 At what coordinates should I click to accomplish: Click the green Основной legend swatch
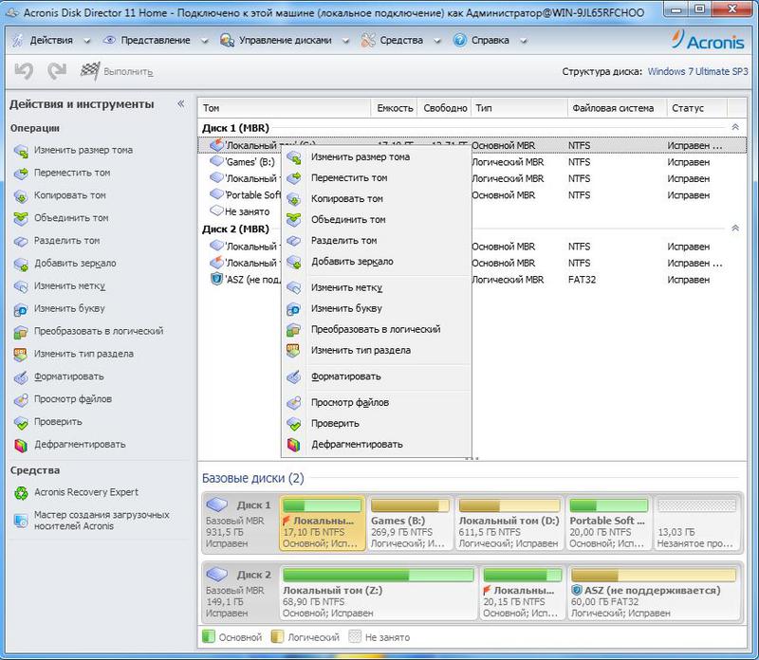208,636
